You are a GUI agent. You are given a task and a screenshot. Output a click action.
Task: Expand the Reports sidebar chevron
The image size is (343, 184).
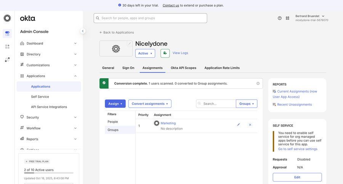[x=75, y=139]
